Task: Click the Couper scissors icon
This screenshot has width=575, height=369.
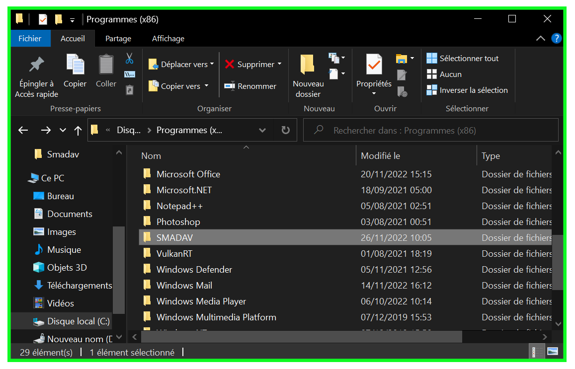Action: pos(129,58)
